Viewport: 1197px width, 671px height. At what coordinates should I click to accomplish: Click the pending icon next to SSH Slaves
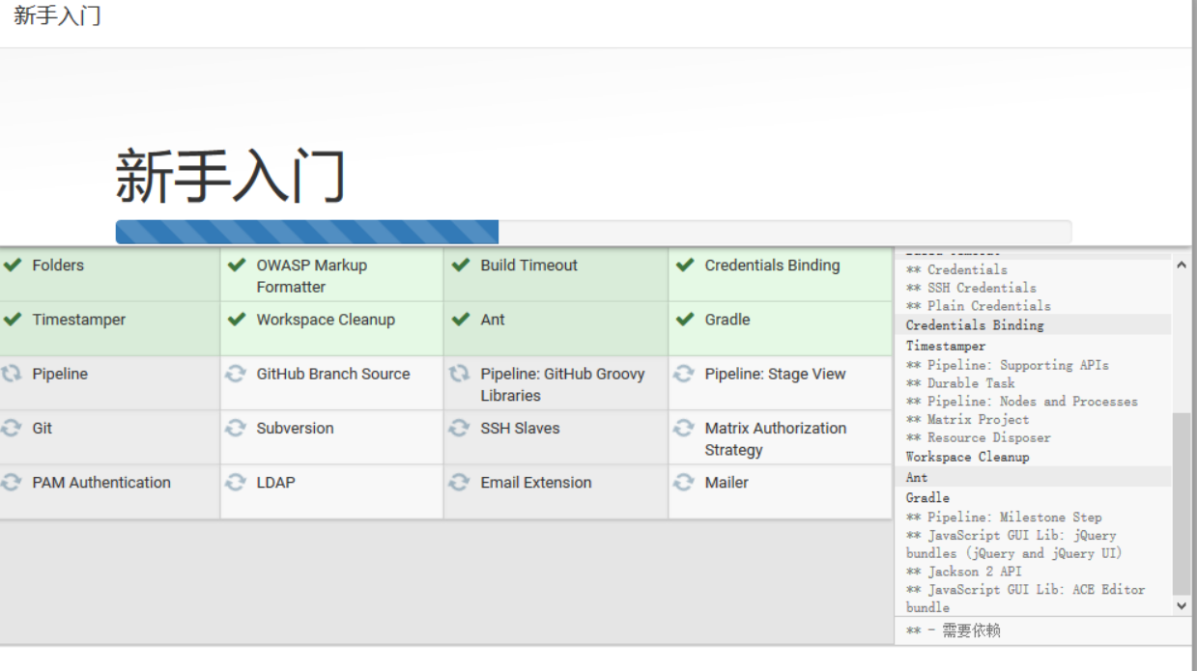click(x=460, y=428)
